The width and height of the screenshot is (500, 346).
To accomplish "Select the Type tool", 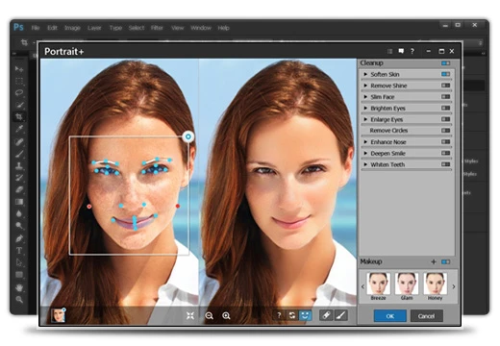I will click(19, 251).
